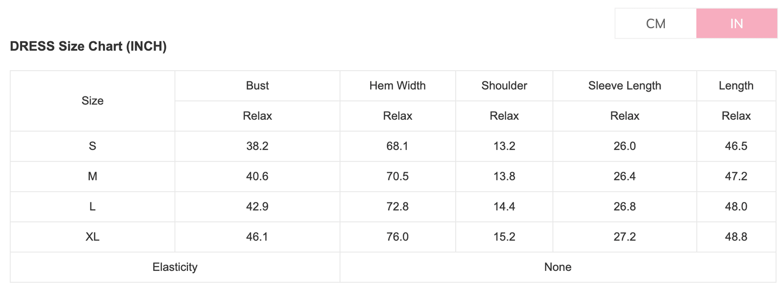Click the DRESS Size Chart (INCH) heading

(88, 47)
